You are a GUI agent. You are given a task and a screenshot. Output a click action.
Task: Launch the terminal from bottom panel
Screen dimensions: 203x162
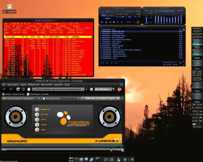coord(76,160)
